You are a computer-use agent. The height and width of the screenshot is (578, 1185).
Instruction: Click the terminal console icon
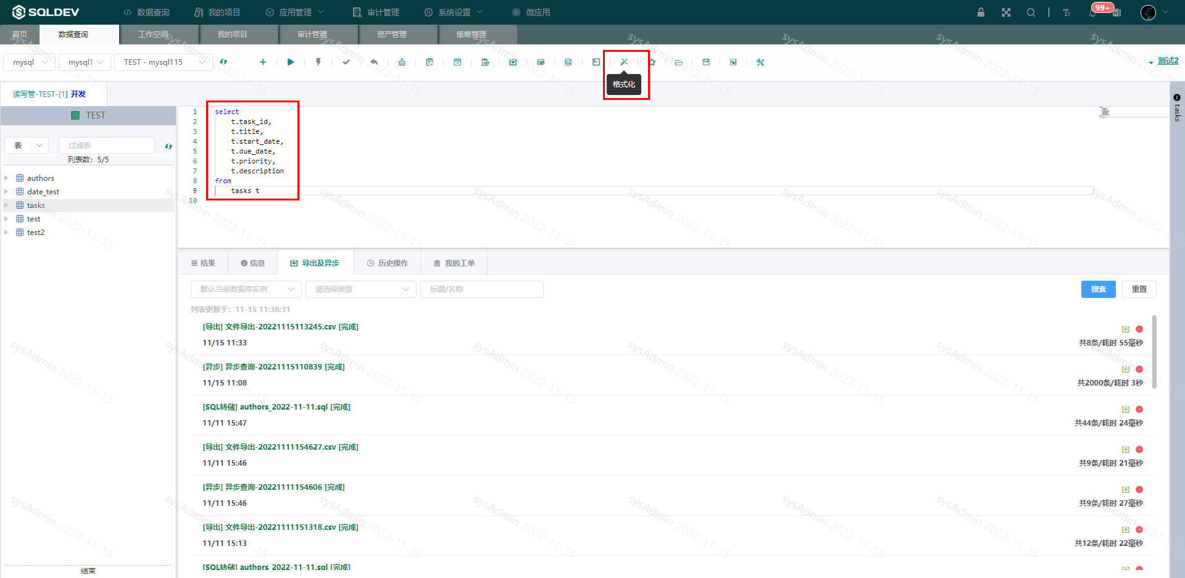coord(596,62)
